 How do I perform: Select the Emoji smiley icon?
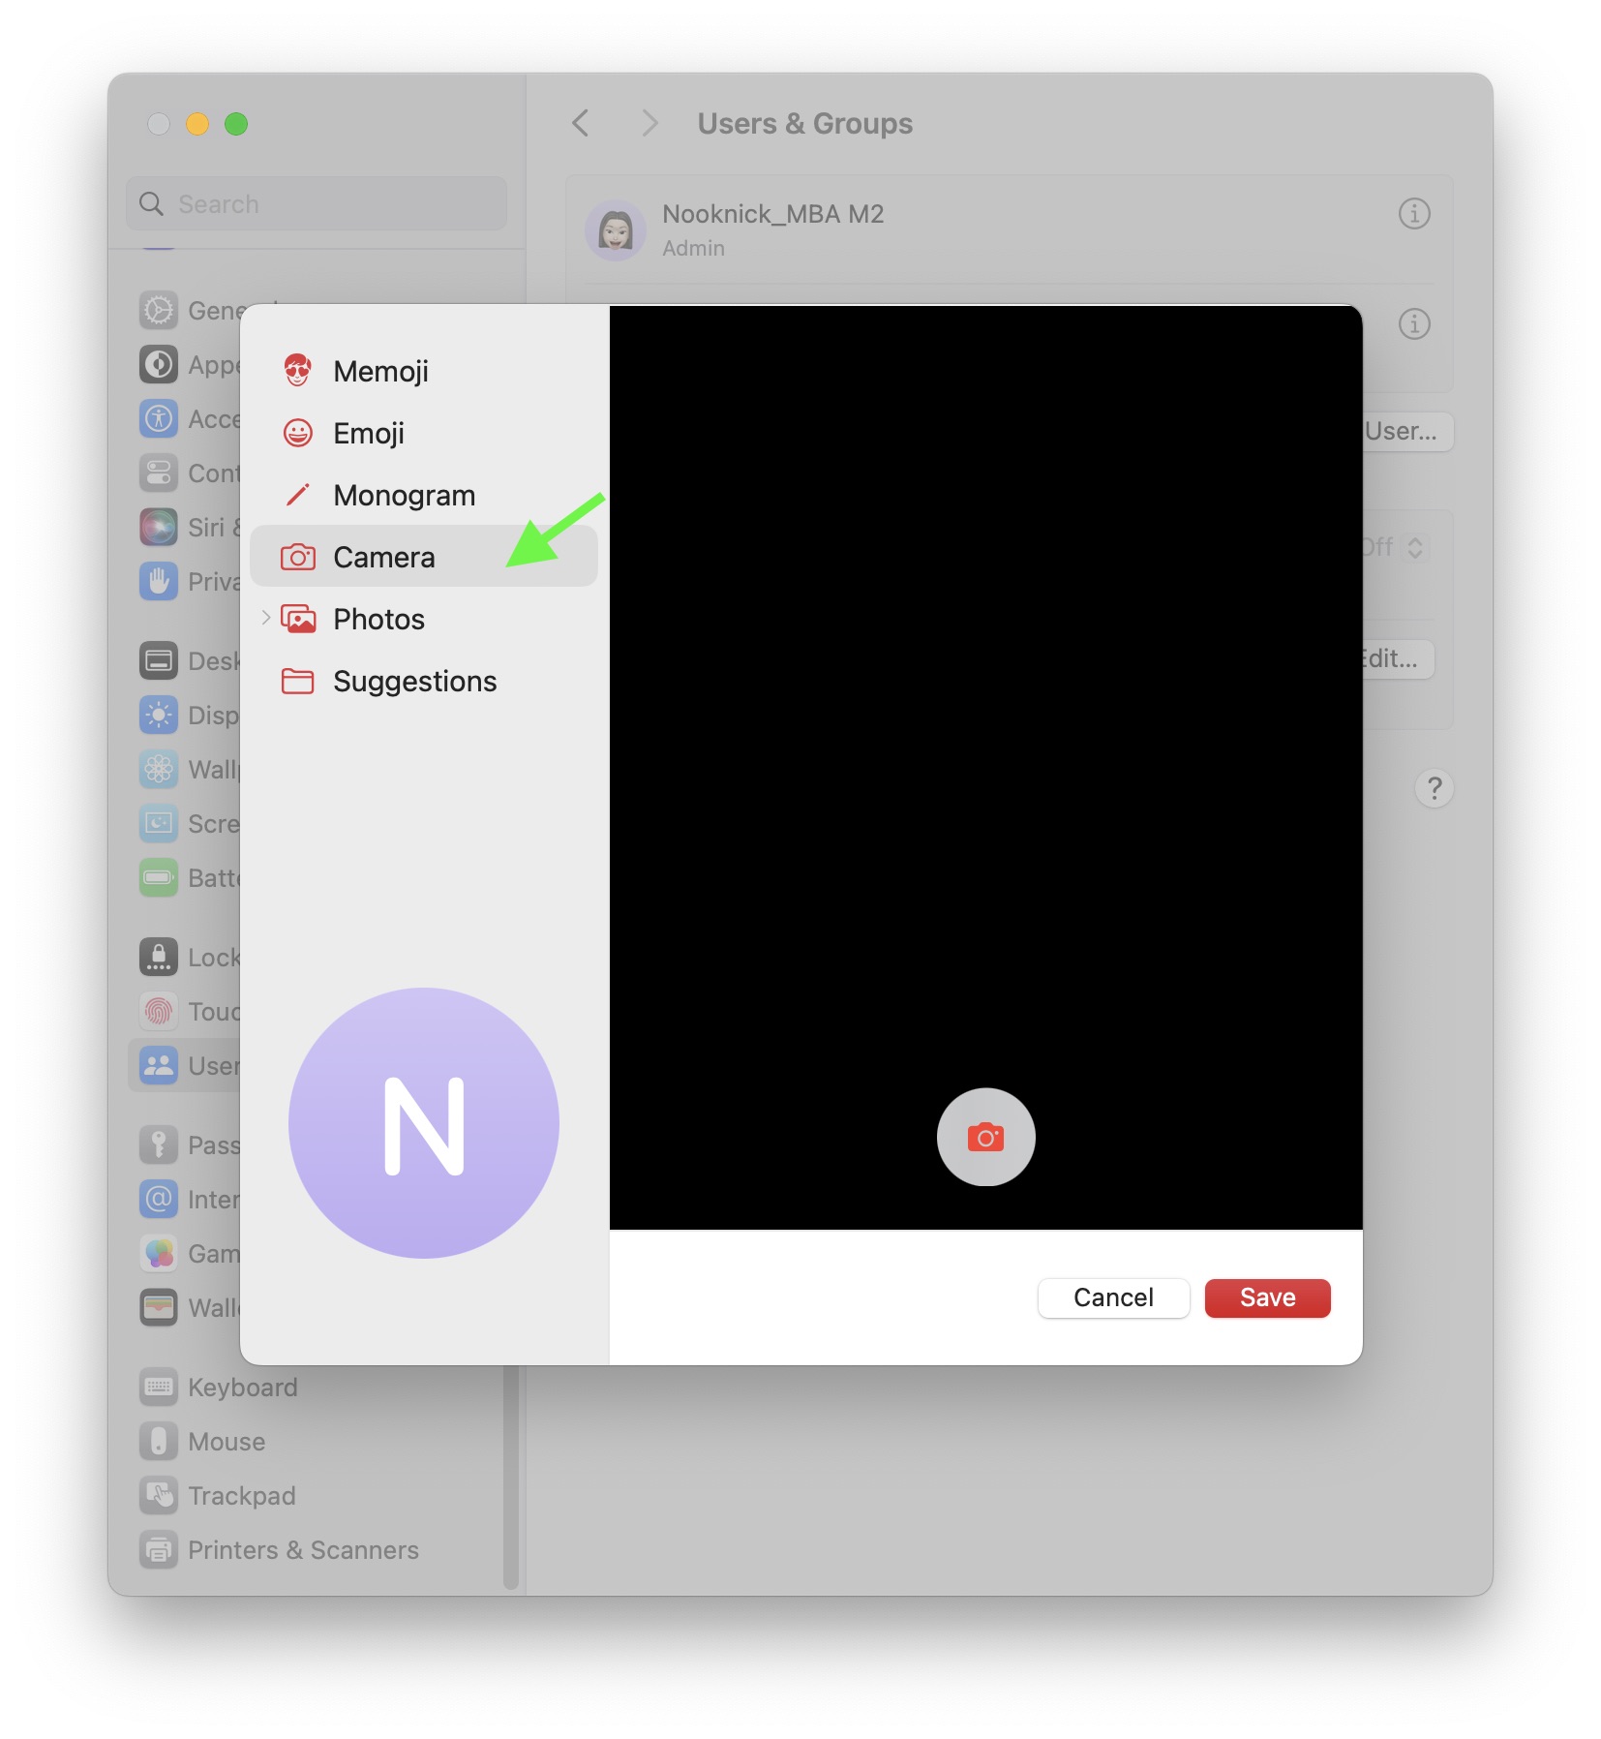297,433
